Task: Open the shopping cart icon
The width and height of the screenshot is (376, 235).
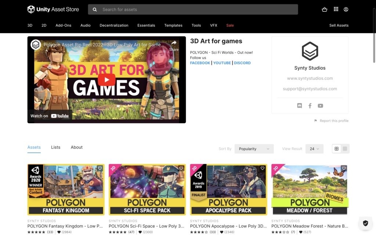Action: point(324,10)
